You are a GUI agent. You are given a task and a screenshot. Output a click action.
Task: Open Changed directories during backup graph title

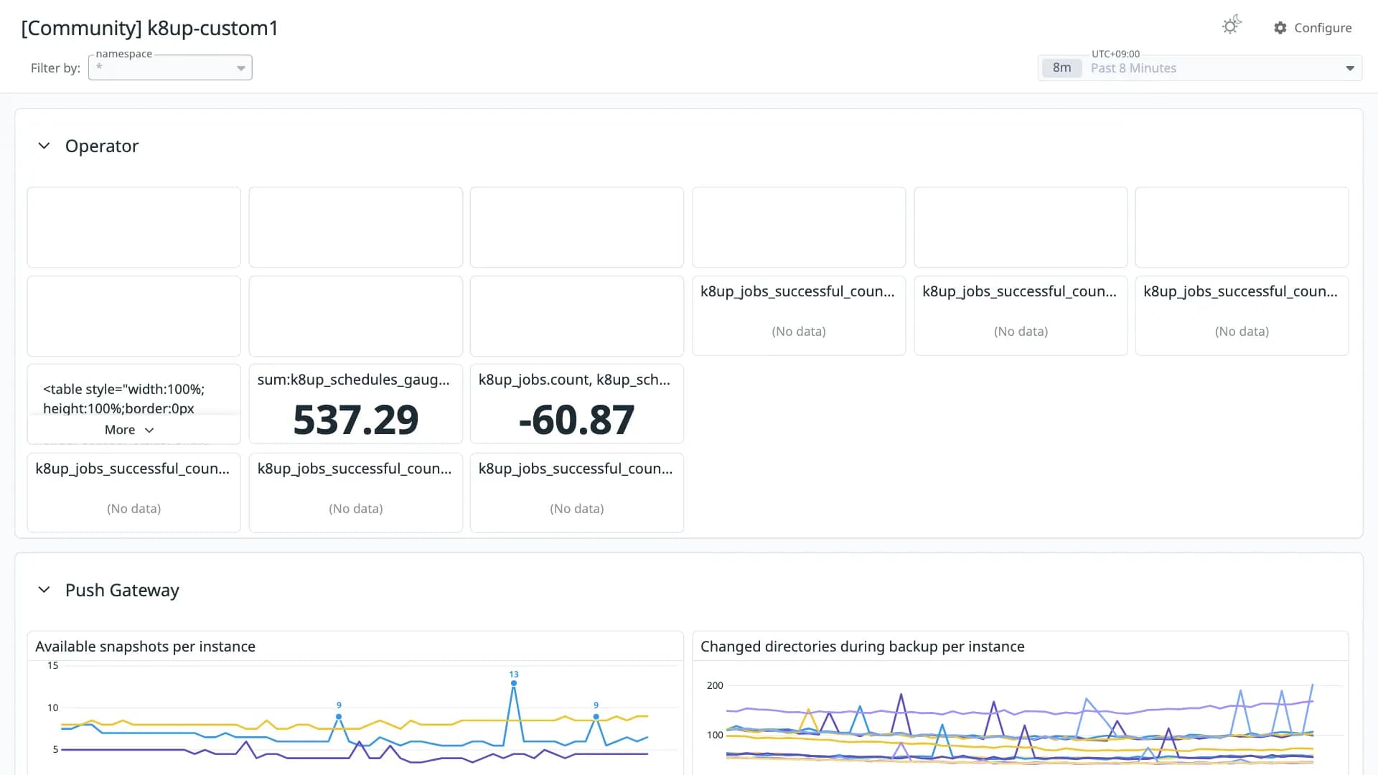862,647
